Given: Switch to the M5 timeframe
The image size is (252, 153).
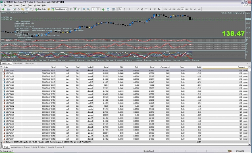Looking at the screenshot, I should click(170, 9).
